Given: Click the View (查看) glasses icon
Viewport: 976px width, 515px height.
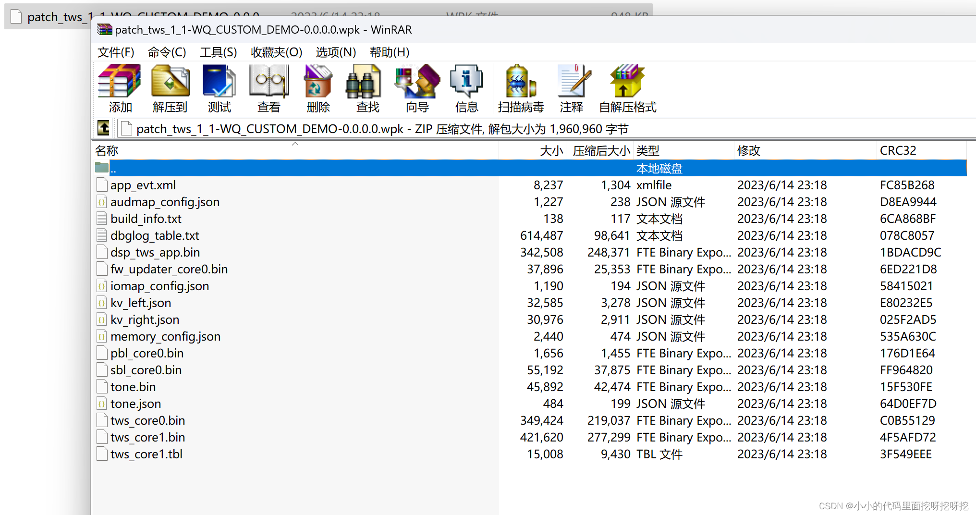Looking at the screenshot, I should click(x=269, y=89).
